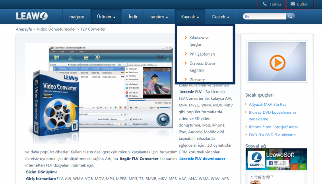Expand the Destek dropdown menu
Screen dimensions: 322x184
pyautogui.click(x=221, y=17)
